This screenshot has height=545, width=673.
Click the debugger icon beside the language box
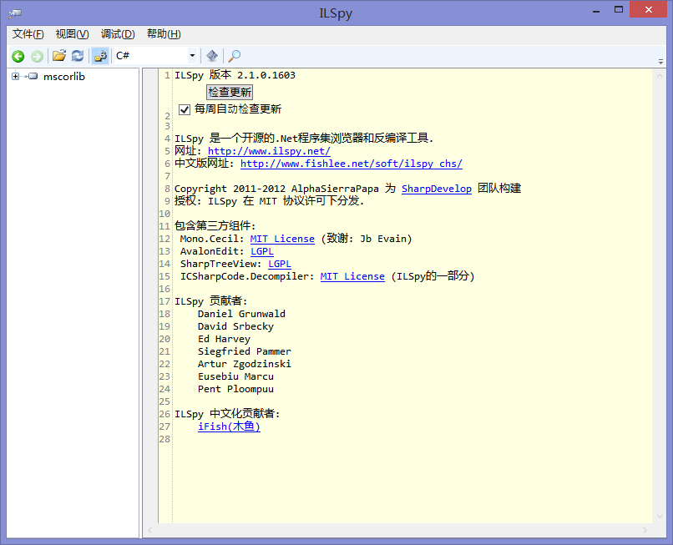point(212,56)
